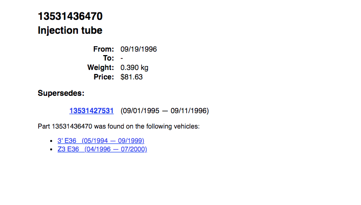Click the bullet before 3' E36
361x205 pixels.
52,141
